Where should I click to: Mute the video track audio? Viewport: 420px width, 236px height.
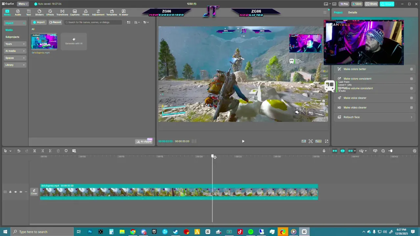pyautogui.click(x=21, y=192)
